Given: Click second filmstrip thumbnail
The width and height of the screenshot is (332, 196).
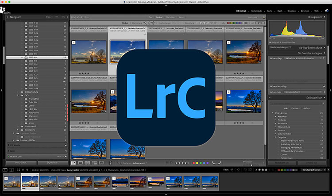Looking at the screenshot, I should tap(30, 182).
